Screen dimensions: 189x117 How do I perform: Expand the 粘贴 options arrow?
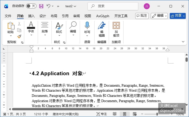11,36
